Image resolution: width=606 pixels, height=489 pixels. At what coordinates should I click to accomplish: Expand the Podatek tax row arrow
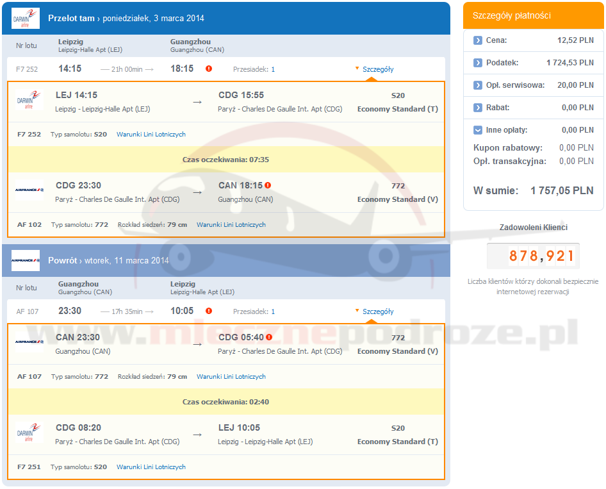[x=478, y=63]
